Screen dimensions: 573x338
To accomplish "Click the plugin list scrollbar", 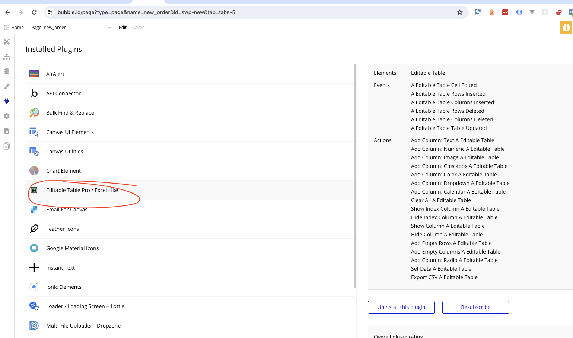I will [356, 176].
